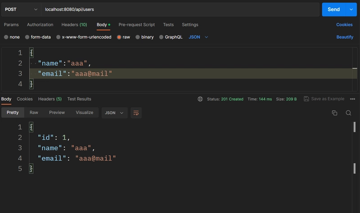The height and width of the screenshot is (213, 360).
Task: Copy the response with the copy icon
Action: (334, 113)
